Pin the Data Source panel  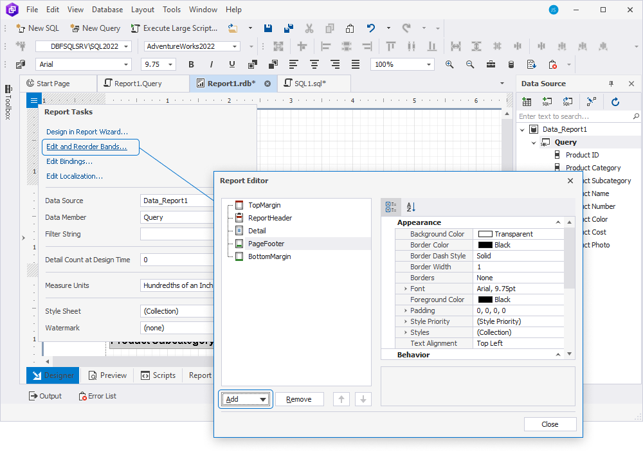tap(611, 84)
